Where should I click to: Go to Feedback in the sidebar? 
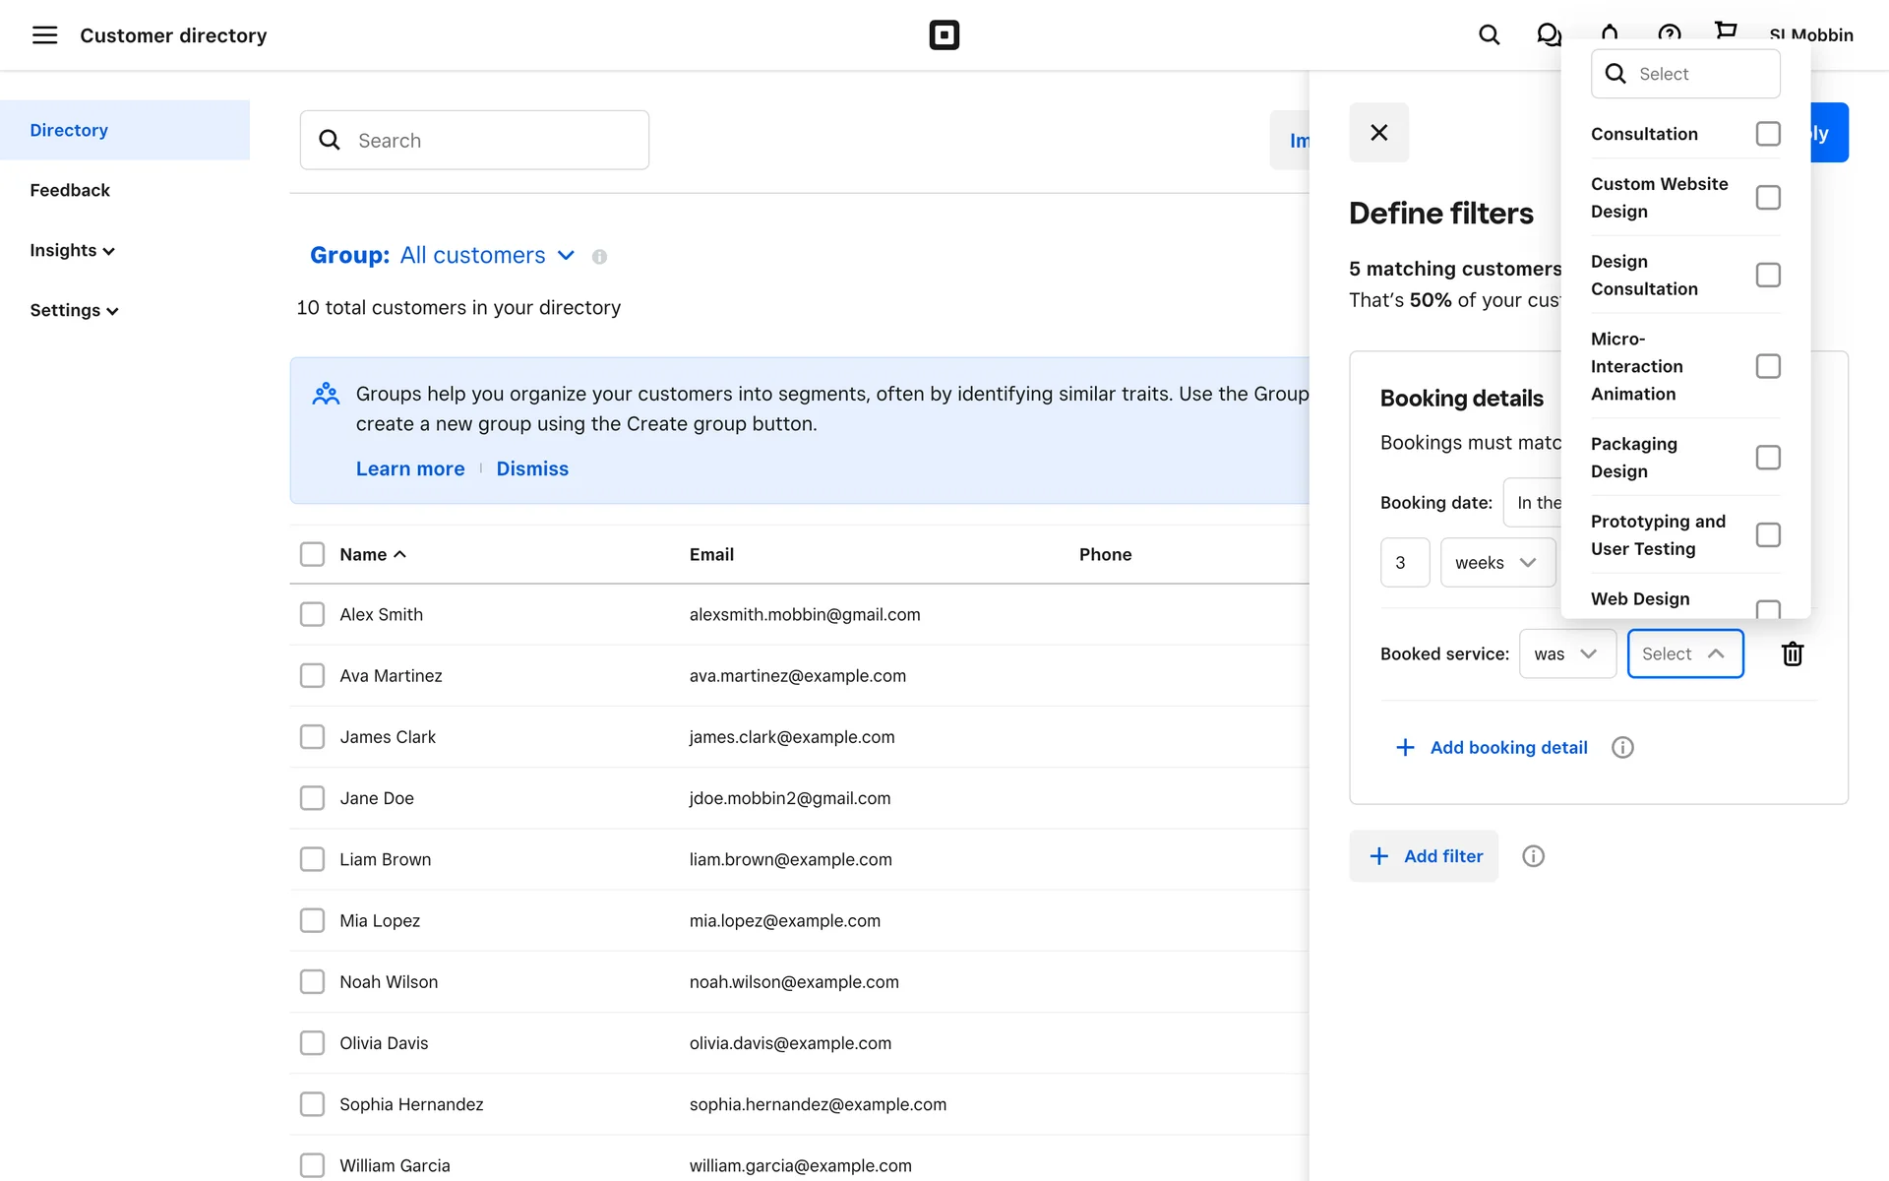click(x=70, y=191)
